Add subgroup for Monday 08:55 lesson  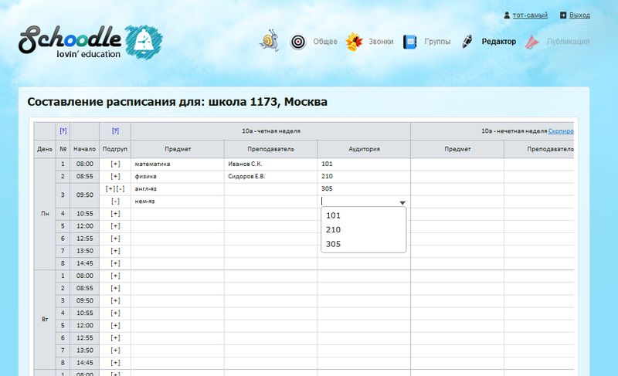115,176
